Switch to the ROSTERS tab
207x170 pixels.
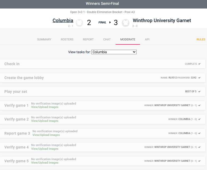pos(67,39)
